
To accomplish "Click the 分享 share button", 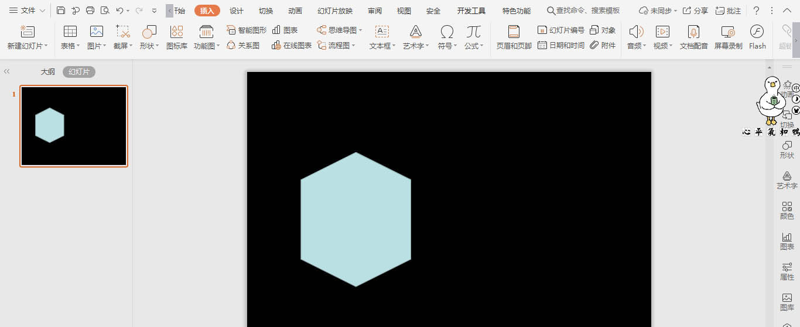I will pos(695,11).
